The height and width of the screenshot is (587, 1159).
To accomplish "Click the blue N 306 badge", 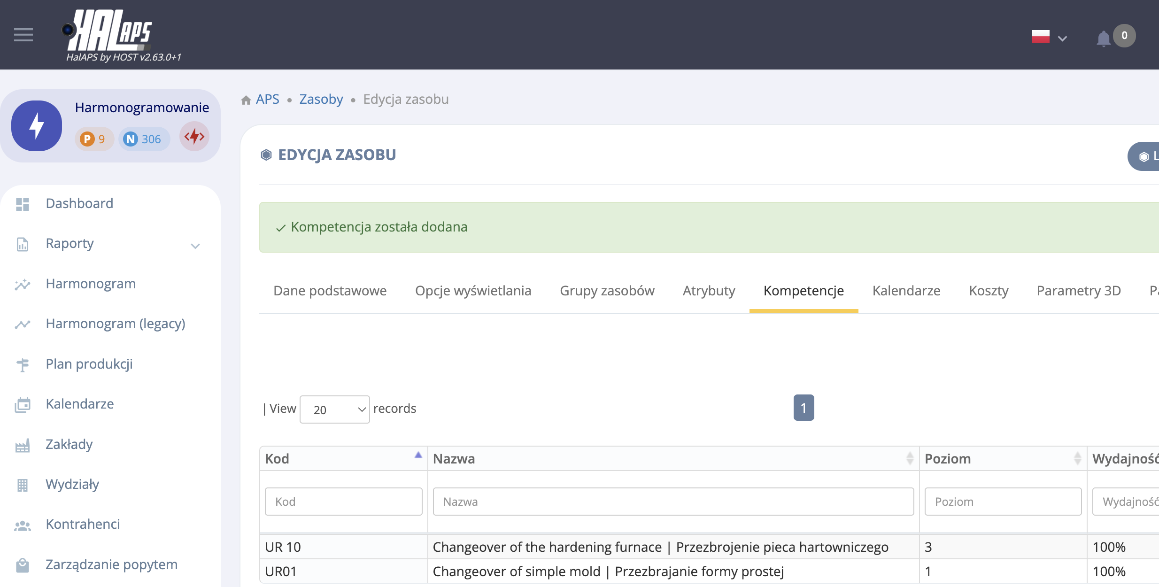I will click(143, 139).
